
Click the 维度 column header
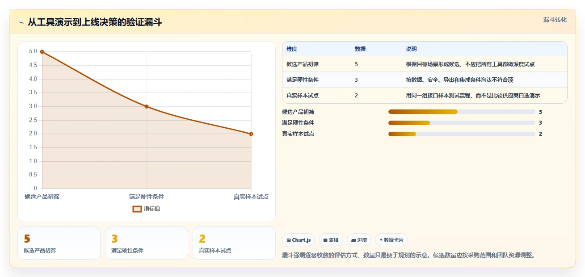pyautogui.click(x=292, y=49)
